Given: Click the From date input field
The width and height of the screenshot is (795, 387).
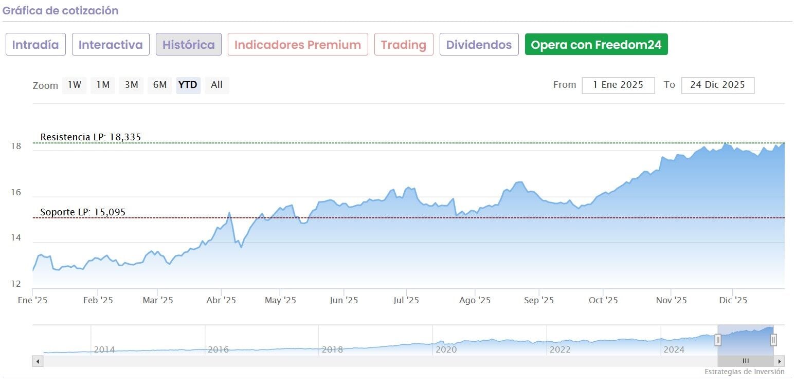Looking at the screenshot, I should (x=618, y=85).
